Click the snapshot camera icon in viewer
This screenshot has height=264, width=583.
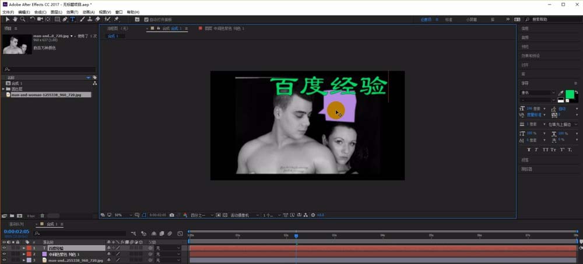(171, 215)
